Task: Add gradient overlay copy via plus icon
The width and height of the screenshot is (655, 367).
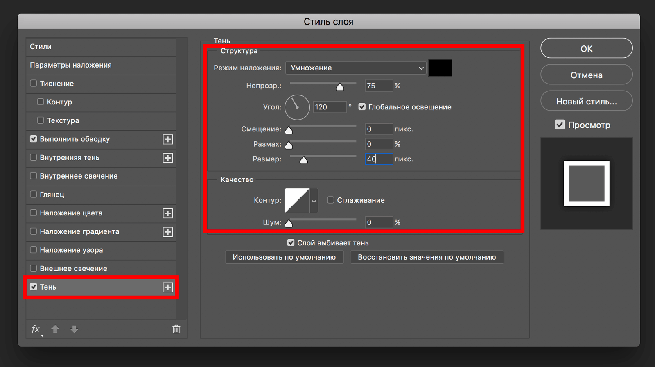Action: (168, 232)
